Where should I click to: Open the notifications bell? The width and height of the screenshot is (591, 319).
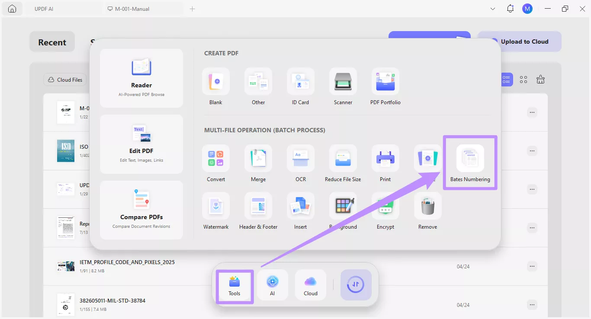(x=511, y=9)
